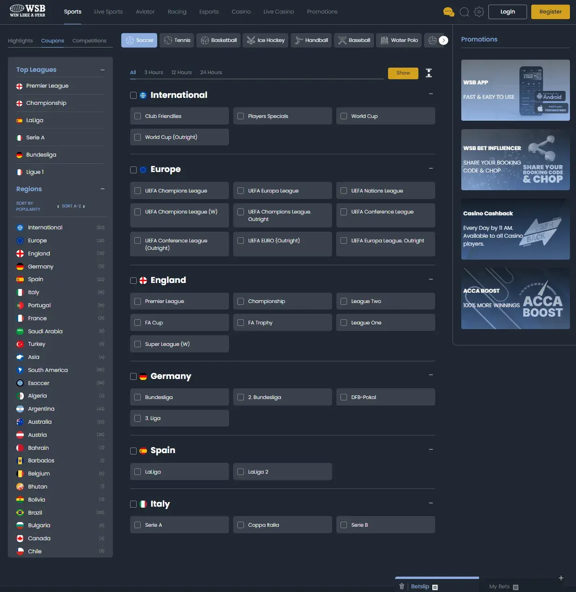
Task: Go to the Casino menu item
Action: [x=241, y=12]
